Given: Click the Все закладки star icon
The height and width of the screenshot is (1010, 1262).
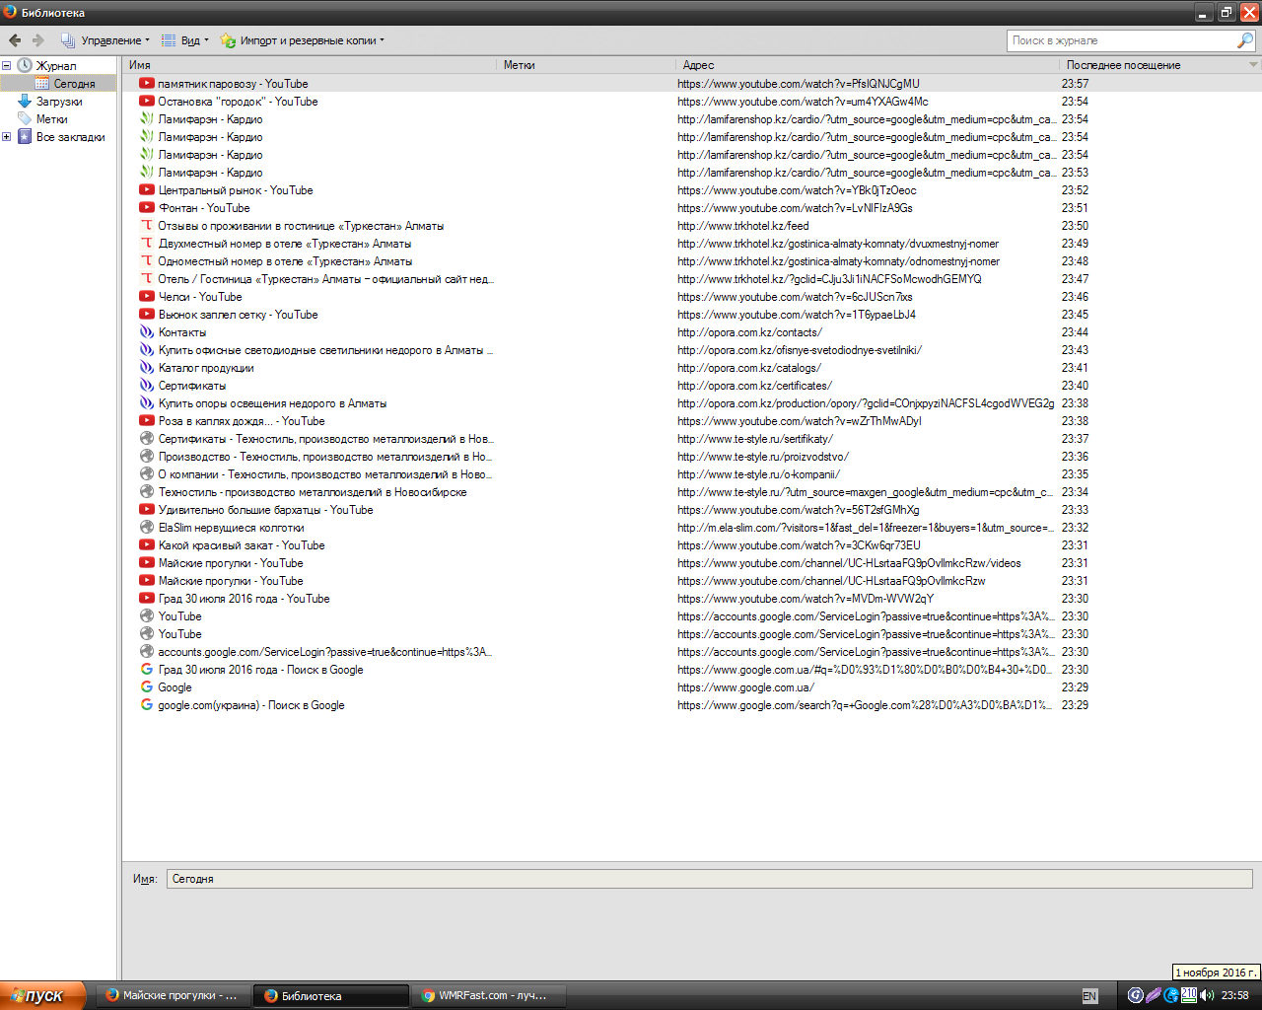Looking at the screenshot, I should click(25, 137).
